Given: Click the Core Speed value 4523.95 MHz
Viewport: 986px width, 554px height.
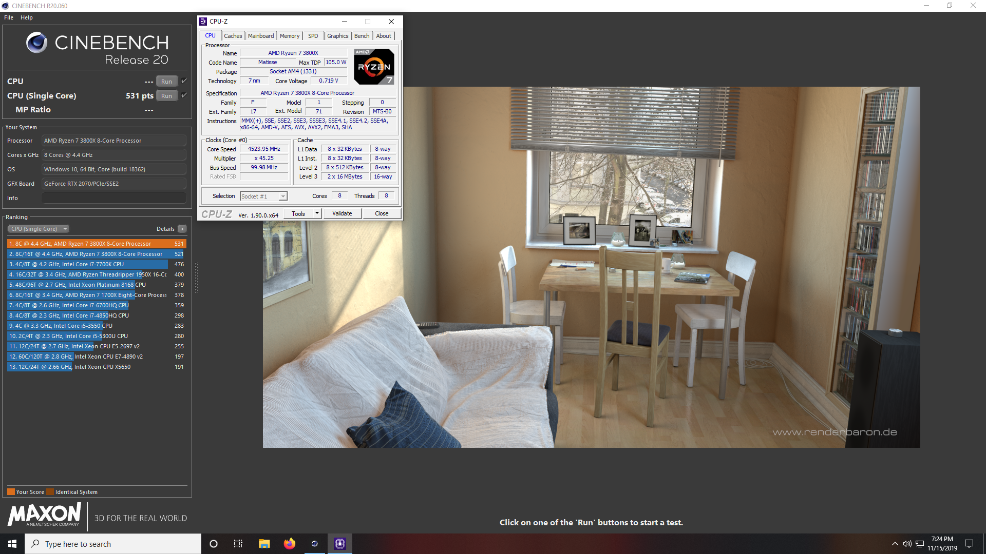Looking at the screenshot, I should pyautogui.click(x=264, y=149).
